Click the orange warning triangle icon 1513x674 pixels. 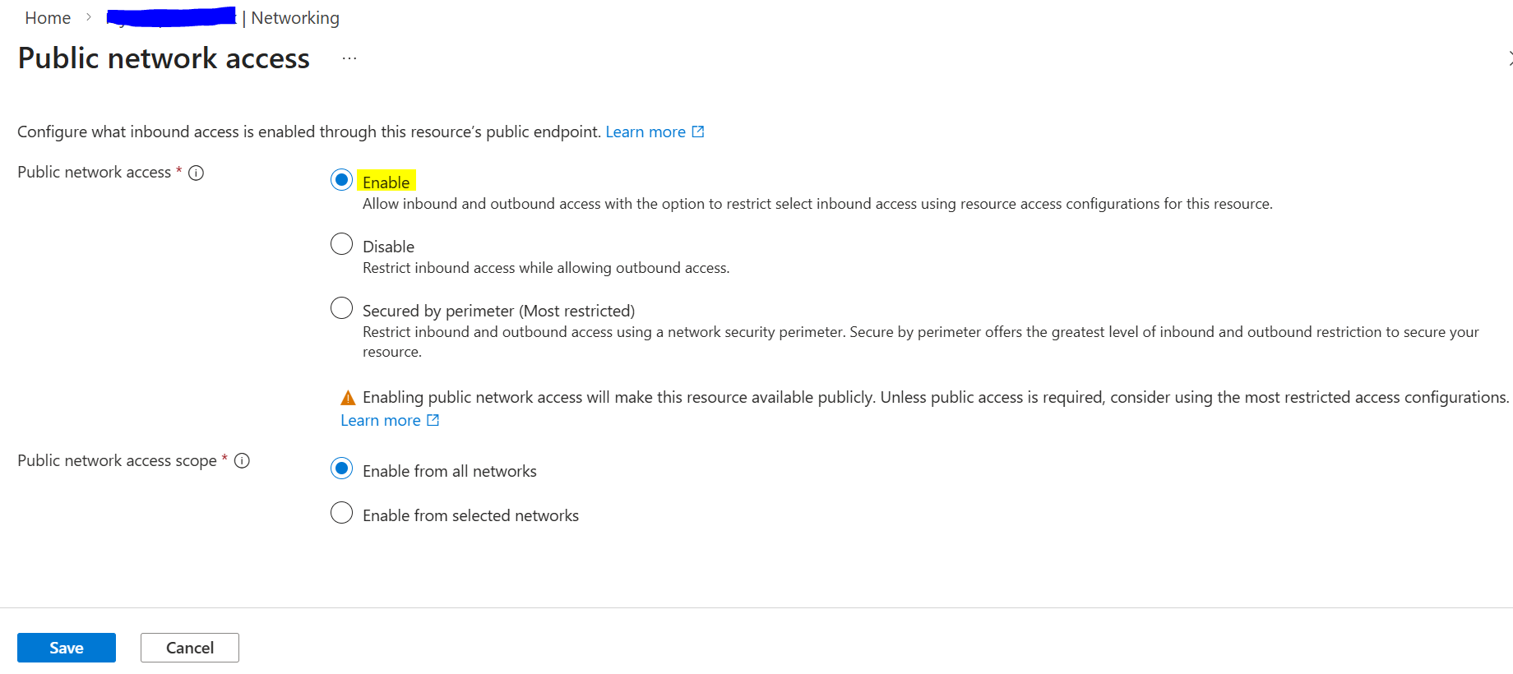click(x=348, y=398)
